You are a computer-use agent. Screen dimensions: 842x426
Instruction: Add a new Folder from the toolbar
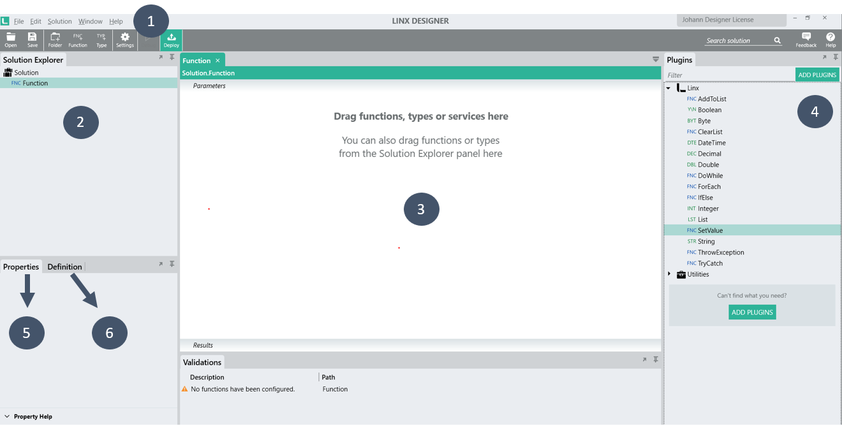click(55, 40)
